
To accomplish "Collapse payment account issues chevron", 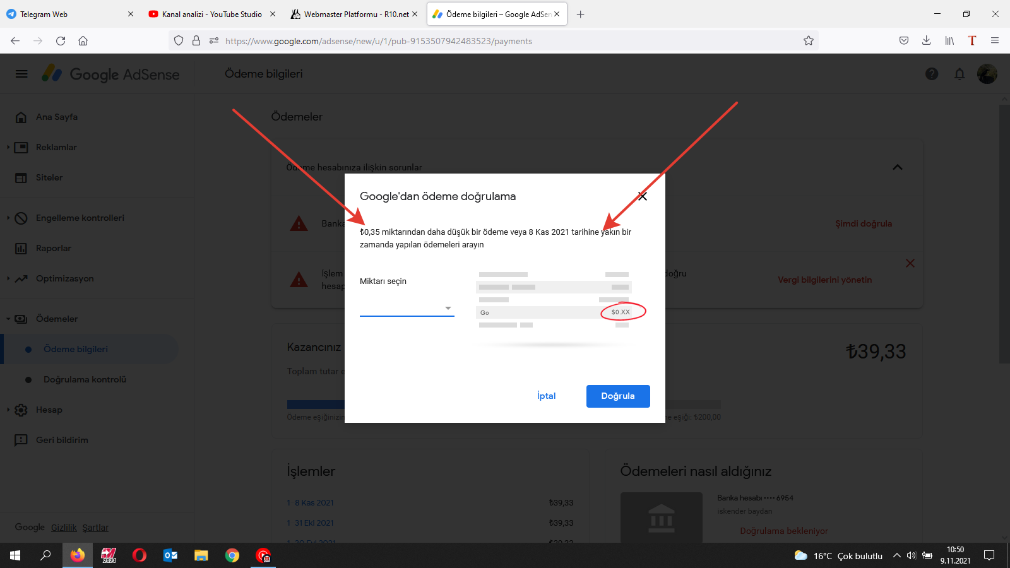I will tap(898, 167).
